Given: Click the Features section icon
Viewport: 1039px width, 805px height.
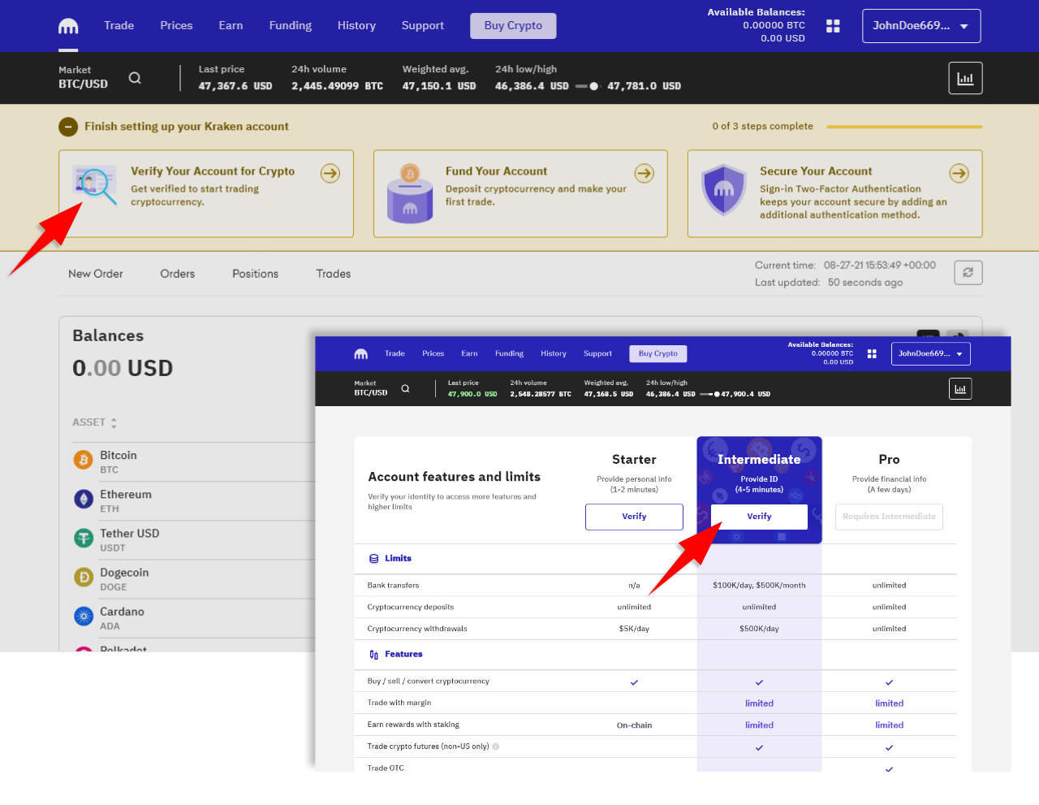Looking at the screenshot, I should (x=373, y=655).
